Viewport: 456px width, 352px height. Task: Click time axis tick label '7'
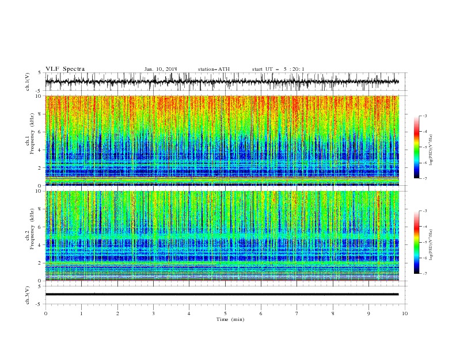pyautogui.click(x=297, y=313)
